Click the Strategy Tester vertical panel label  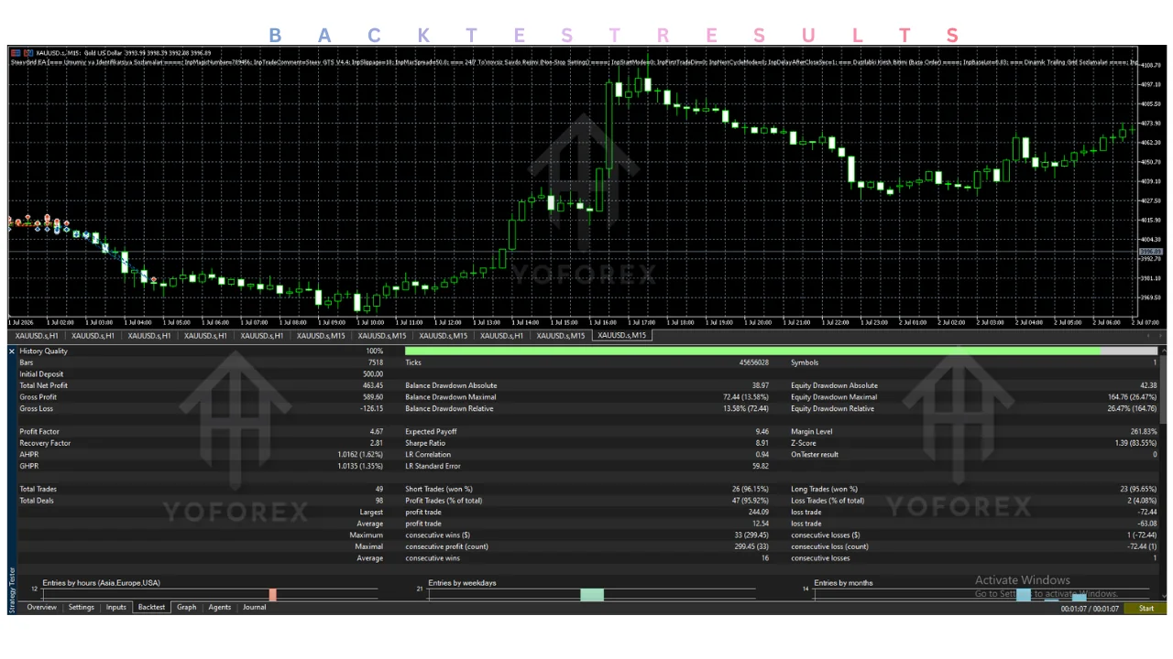pyautogui.click(x=12, y=589)
